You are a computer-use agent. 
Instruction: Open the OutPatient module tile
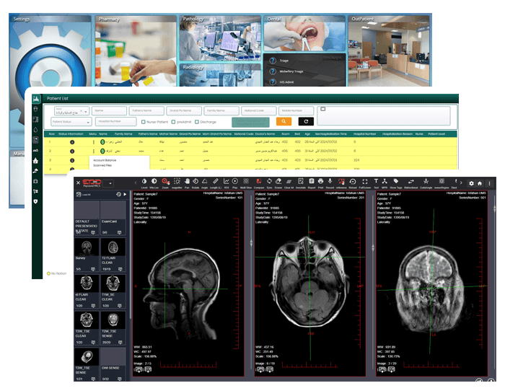click(x=389, y=50)
